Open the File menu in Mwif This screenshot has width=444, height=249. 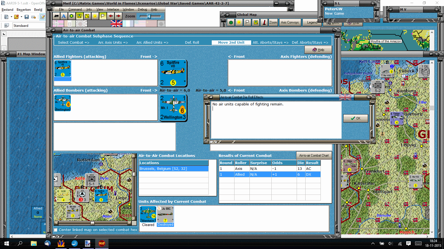pyautogui.click(x=61, y=9)
